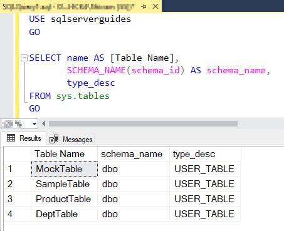This screenshot has height=231, width=284.
Task: Place cursor on the USE keyword
Action: pos(37,19)
